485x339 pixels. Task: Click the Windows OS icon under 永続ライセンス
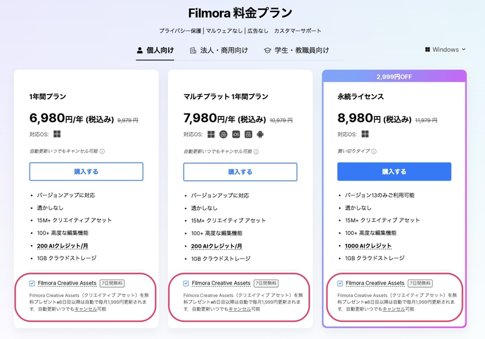click(x=365, y=134)
